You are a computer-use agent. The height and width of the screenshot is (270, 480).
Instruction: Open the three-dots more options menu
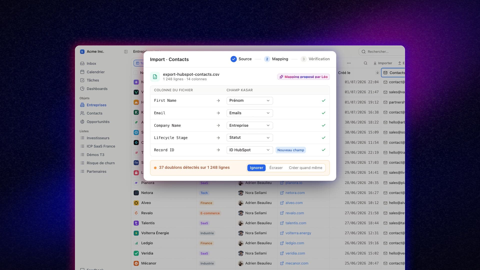[349, 63]
